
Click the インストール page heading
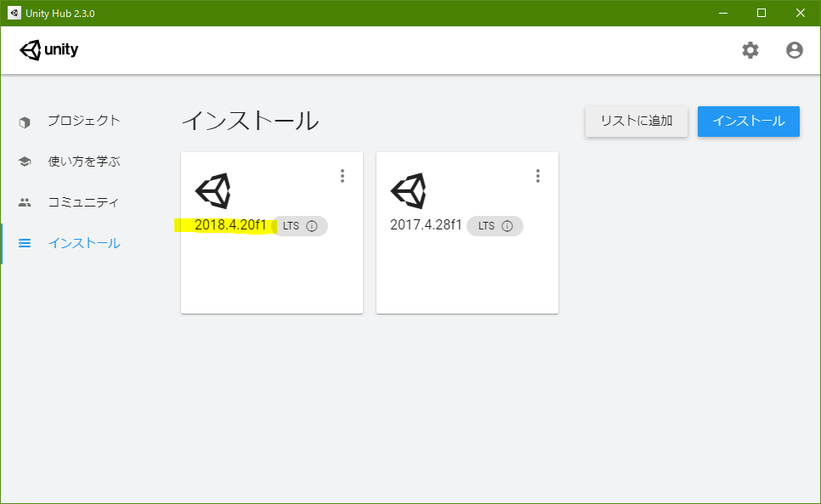point(250,121)
